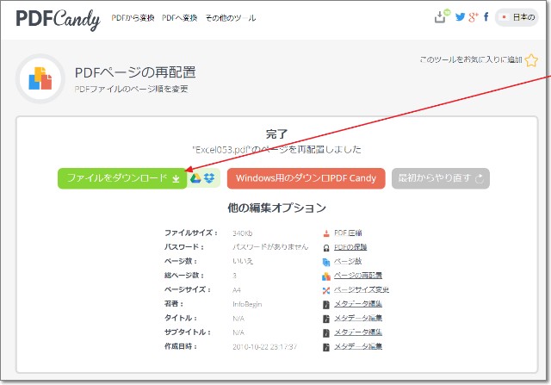Open the Twitter share icon
The image size is (551, 385).
pyautogui.click(x=460, y=16)
